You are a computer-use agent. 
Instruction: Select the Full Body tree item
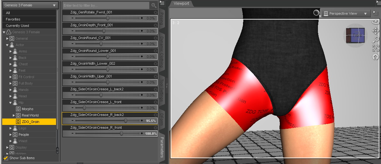pyautogui.click(x=26, y=83)
